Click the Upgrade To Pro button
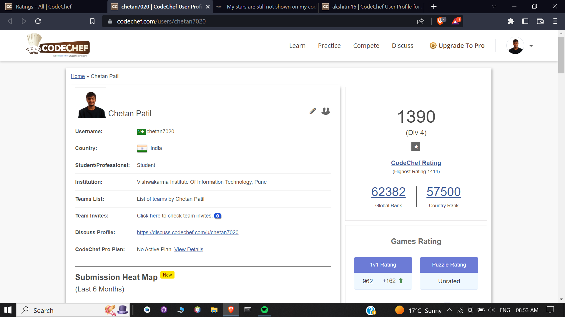This screenshot has width=565, height=317. tap(457, 45)
